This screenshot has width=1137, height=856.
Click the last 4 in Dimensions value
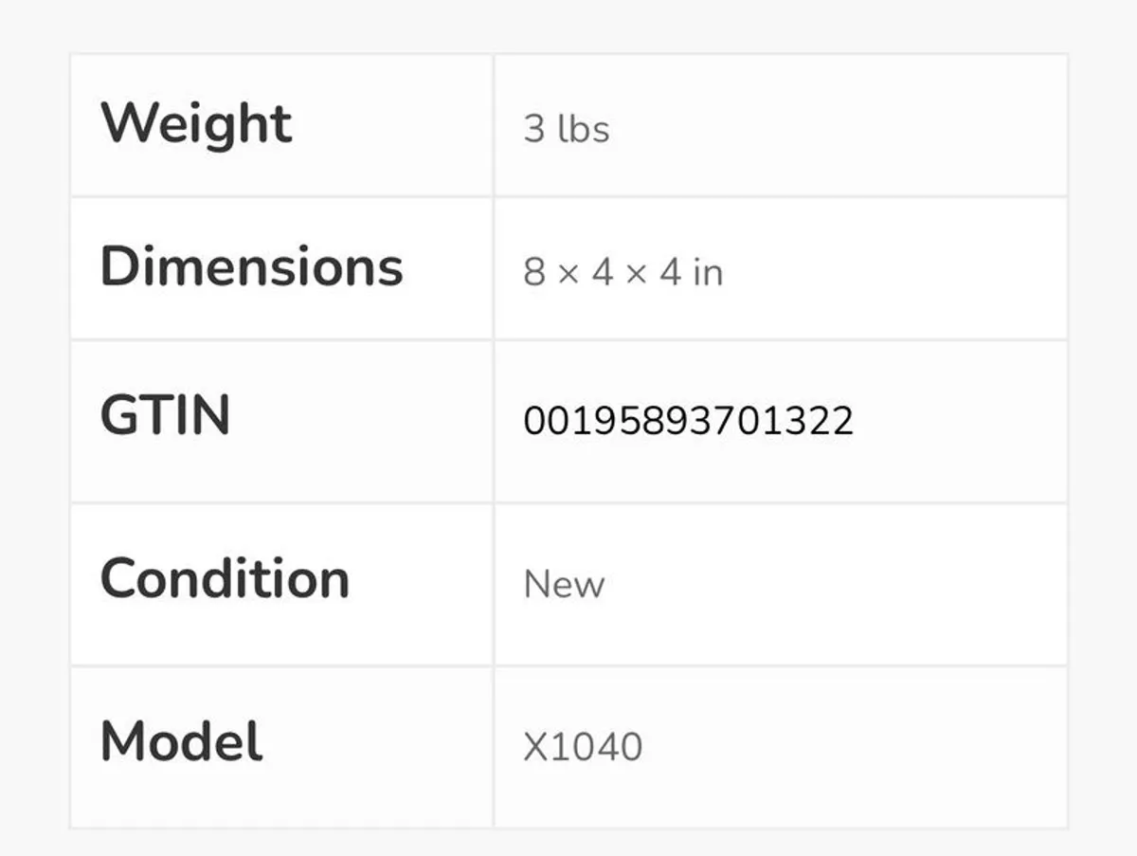click(671, 273)
